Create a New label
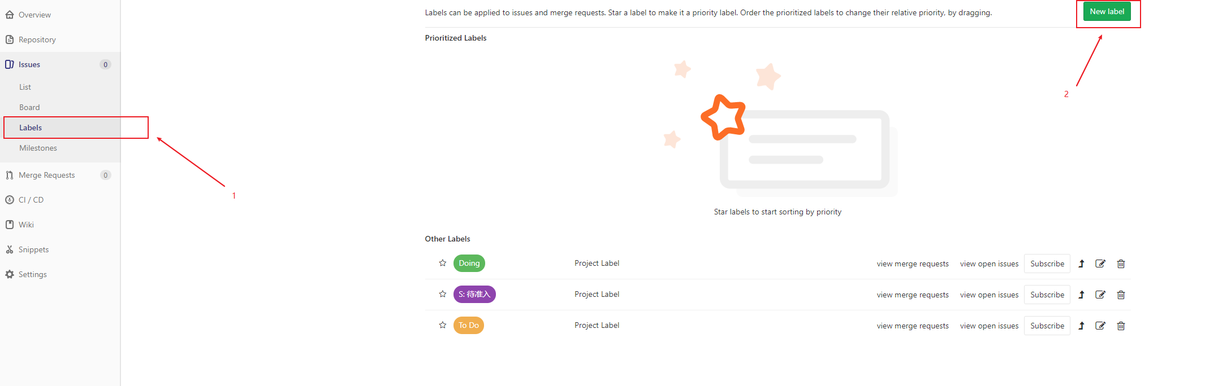Screen dimensions: 1218x386 pos(1107,11)
